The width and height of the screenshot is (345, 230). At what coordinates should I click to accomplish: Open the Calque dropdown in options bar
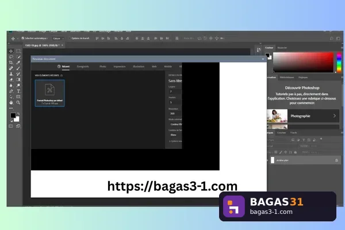[58, 39]
